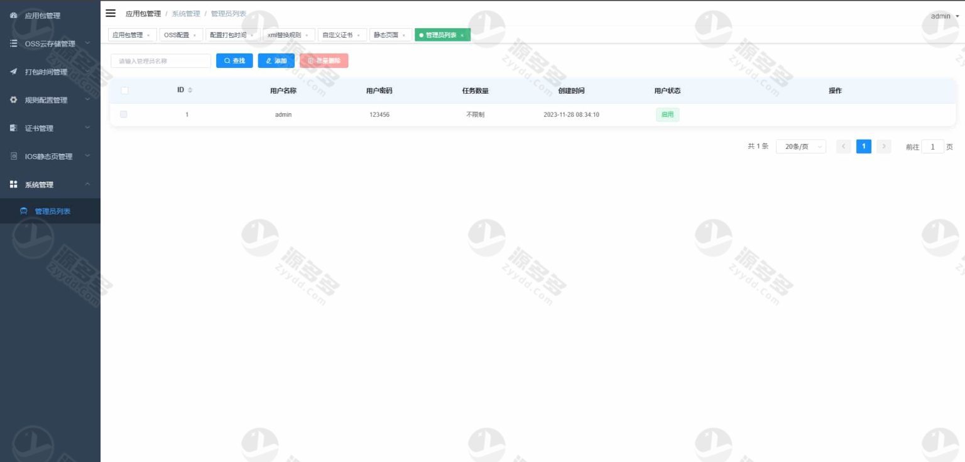Click the administrator name search input field
Viewport: 965px width, 462px height.
point(161,61)
